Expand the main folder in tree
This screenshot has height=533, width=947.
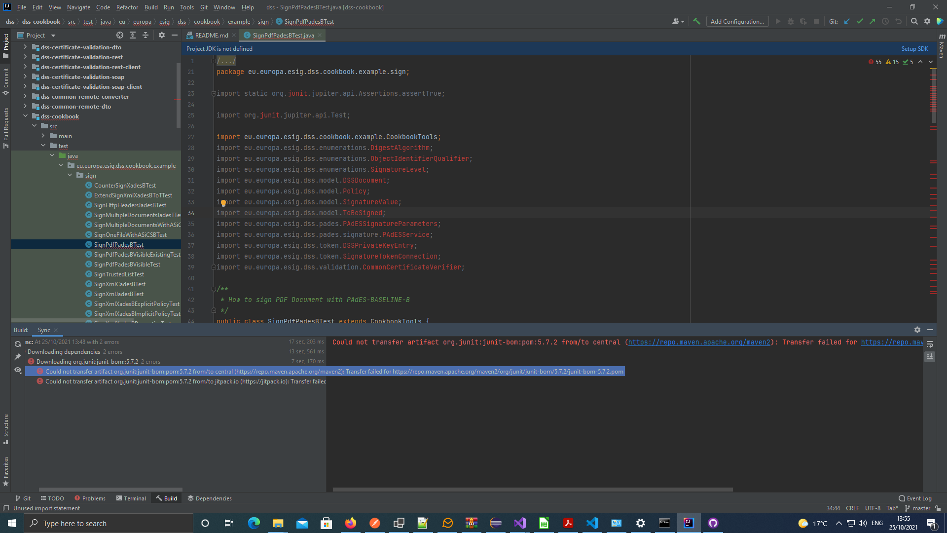tap(43, 136)
